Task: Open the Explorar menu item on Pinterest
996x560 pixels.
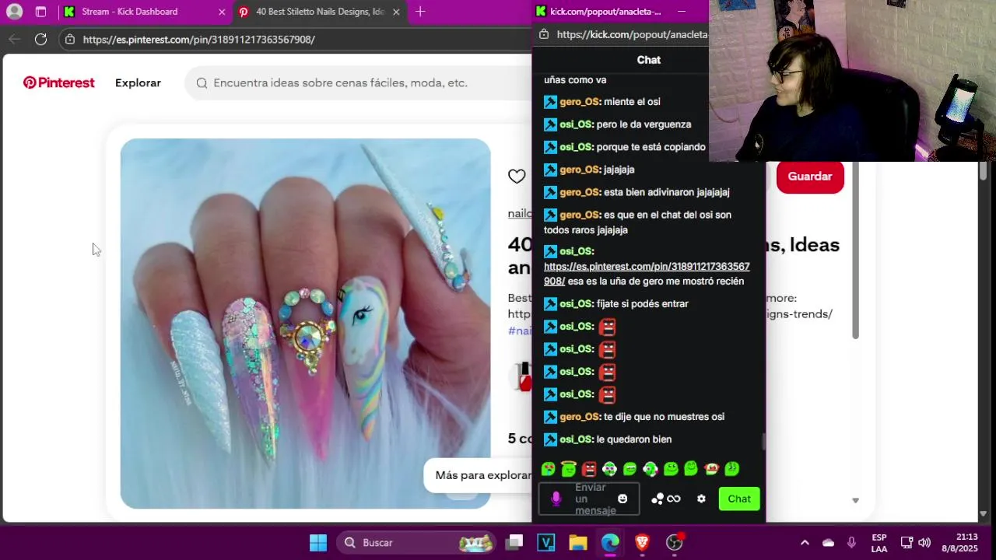Action: coord(138,82)
